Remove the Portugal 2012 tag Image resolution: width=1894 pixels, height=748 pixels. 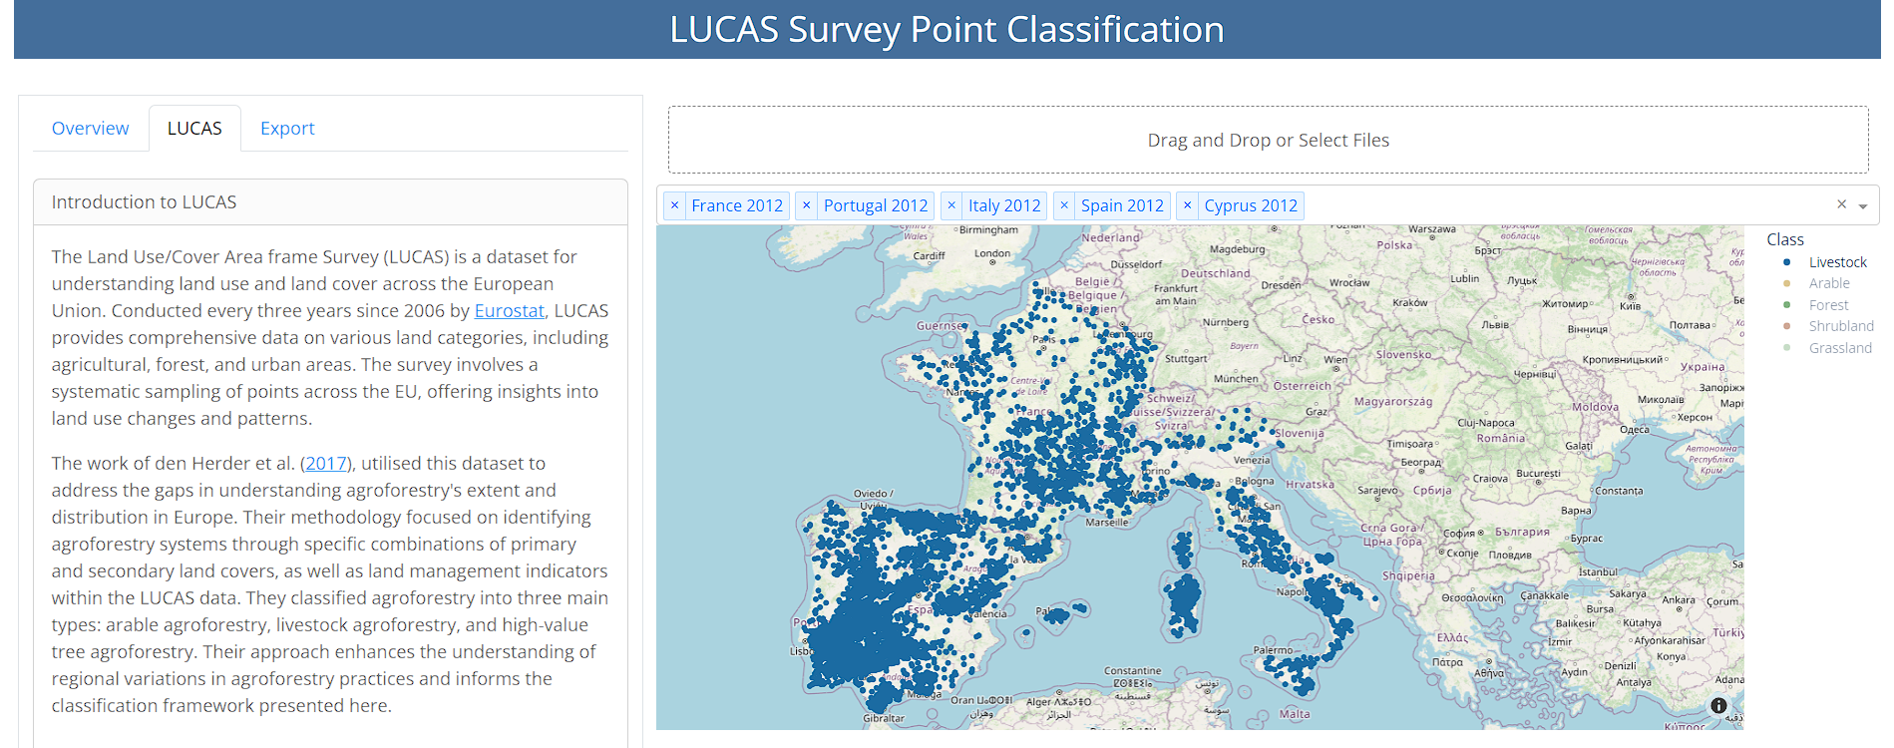point(807,205)
